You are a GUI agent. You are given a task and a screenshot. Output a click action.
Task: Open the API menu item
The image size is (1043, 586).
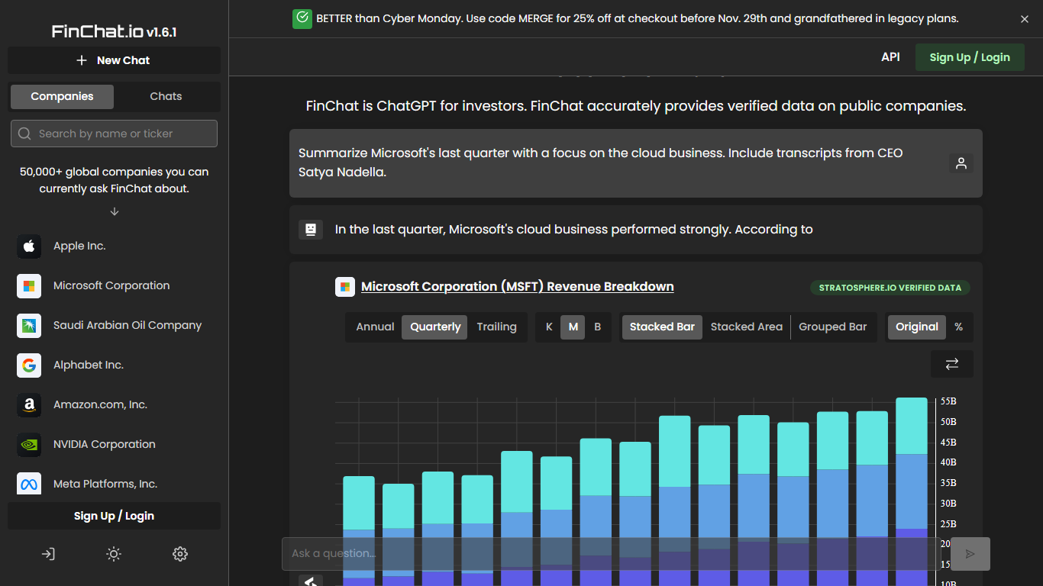point(890,57)
